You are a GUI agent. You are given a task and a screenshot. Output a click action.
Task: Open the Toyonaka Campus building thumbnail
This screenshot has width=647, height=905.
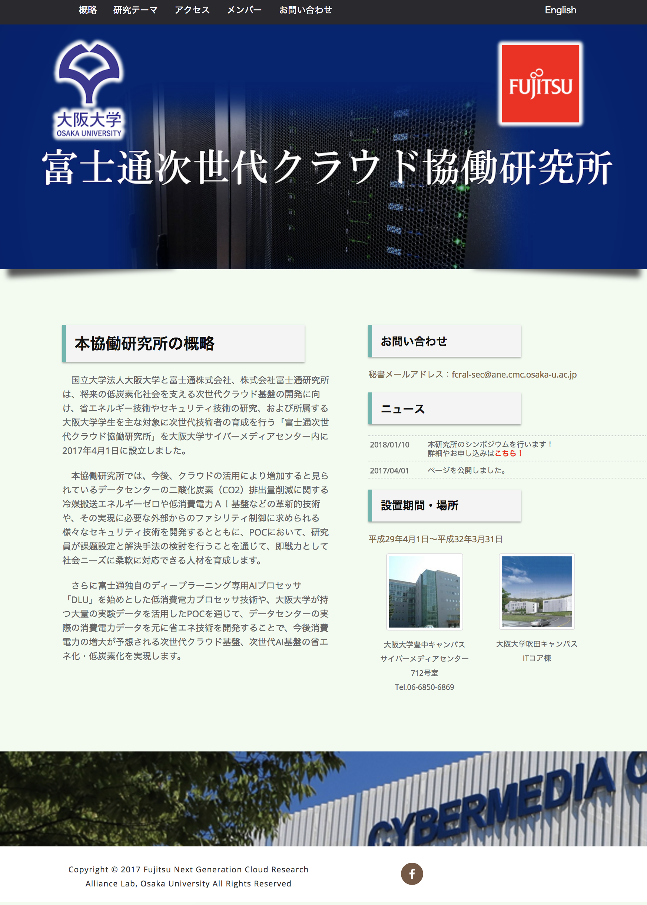tap(424, 592)
